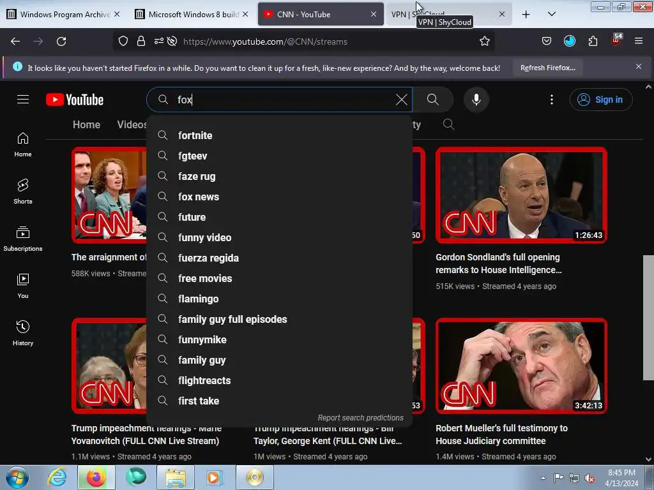The image size is (654, 490).
Task: Click the YouTube logo
Action: click(x=75, y=100)
